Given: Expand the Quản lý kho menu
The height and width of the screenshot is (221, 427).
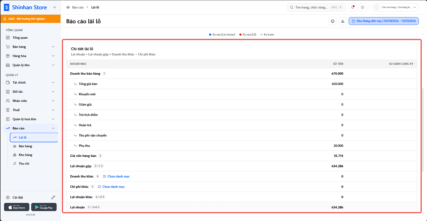Looking at the screenshot, I should pos(30,65).
